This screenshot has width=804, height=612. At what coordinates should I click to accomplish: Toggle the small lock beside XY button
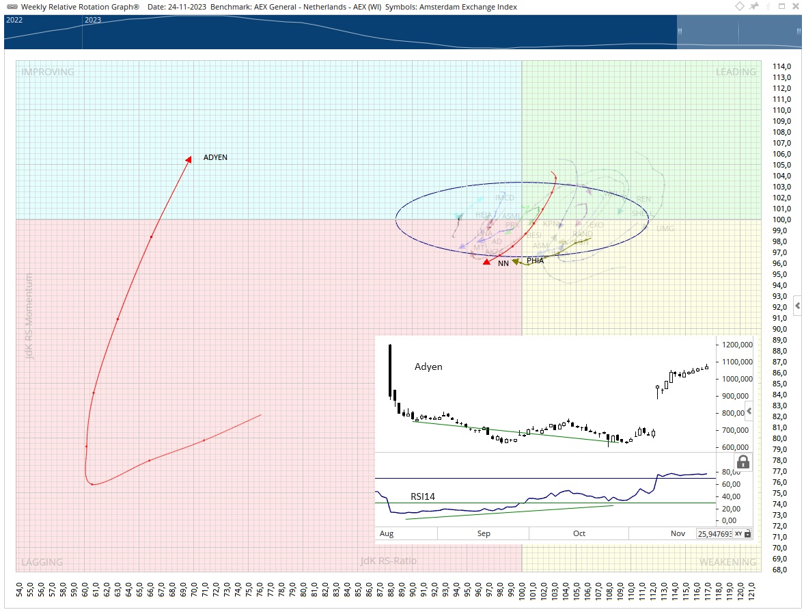(x=747, y=533)
